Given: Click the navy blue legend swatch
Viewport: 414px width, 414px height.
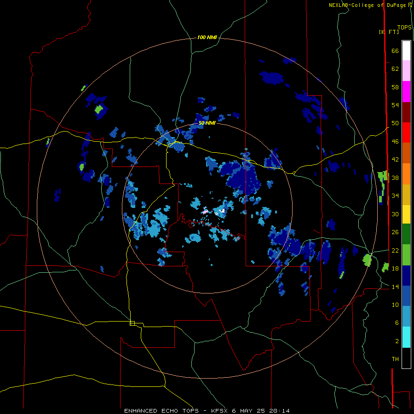Looking at the screenshot, I should point(406,276).
